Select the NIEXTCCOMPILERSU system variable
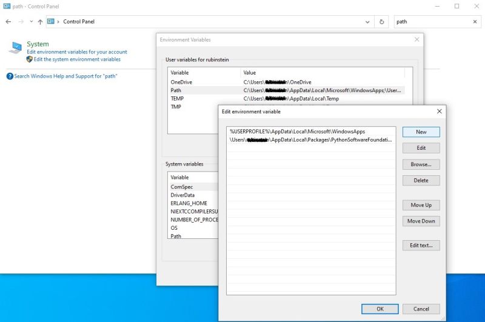 click(193, 212)
